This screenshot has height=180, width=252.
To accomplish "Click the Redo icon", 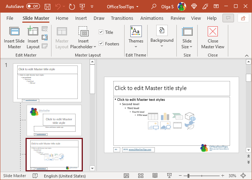I will pyautogui.click(x=72, y=6).
